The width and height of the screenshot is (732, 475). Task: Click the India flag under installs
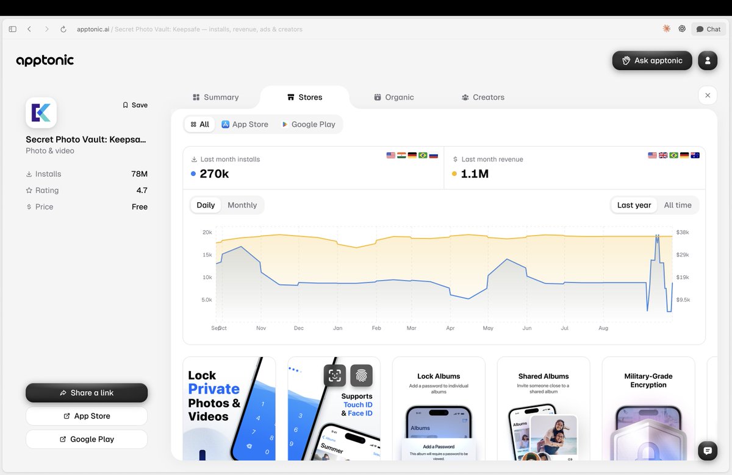coord(401,155)
